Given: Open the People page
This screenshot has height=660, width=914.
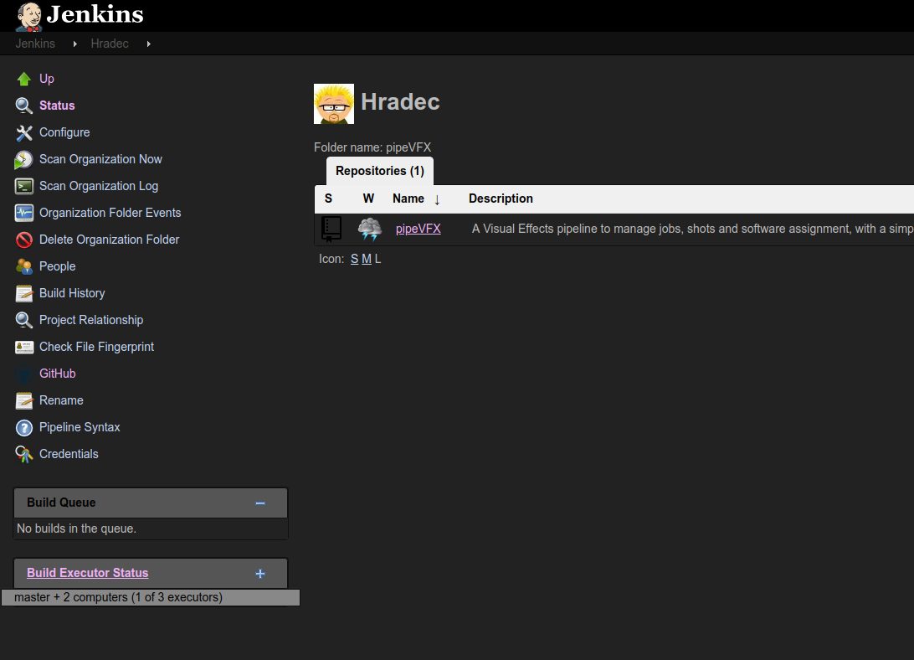Looking at the screenshot, I should tap(57, 266).
